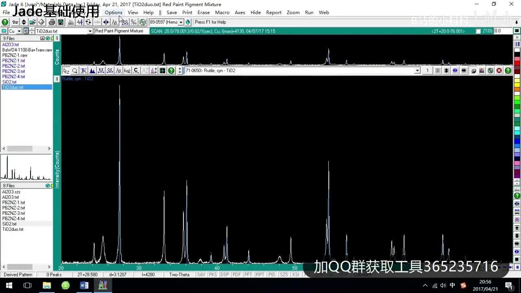Click the Two-Theta button in the status bar
521x293 pixels.
(179, 275)
